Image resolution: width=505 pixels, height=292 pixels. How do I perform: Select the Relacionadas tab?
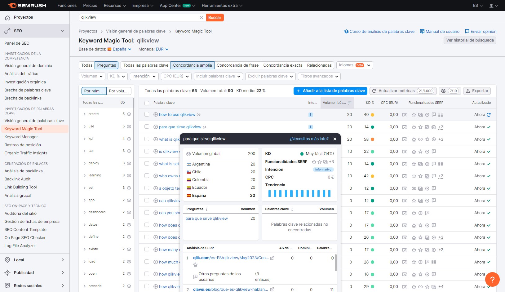pyautogui.click(x=319, y=65)
